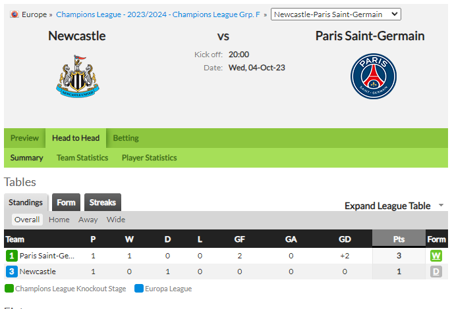The height and width of the screenshot is (309, 452).
Task: Select the Player Statistics sub-tab
Action: 150,158
